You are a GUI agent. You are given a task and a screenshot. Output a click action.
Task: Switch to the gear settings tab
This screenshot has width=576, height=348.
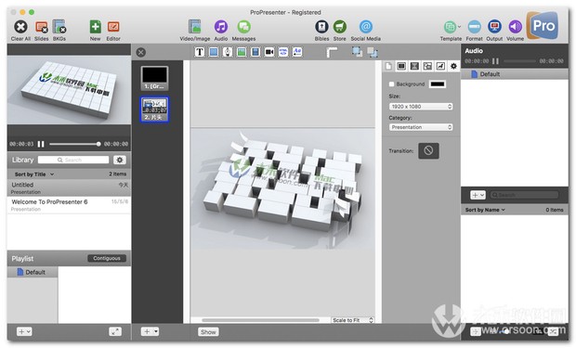click(x=453, y=66)
